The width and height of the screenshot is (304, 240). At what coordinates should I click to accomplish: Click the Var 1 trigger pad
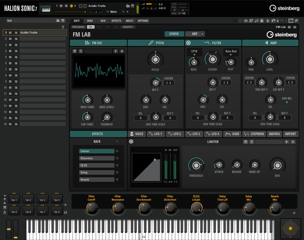pos(14,199)
